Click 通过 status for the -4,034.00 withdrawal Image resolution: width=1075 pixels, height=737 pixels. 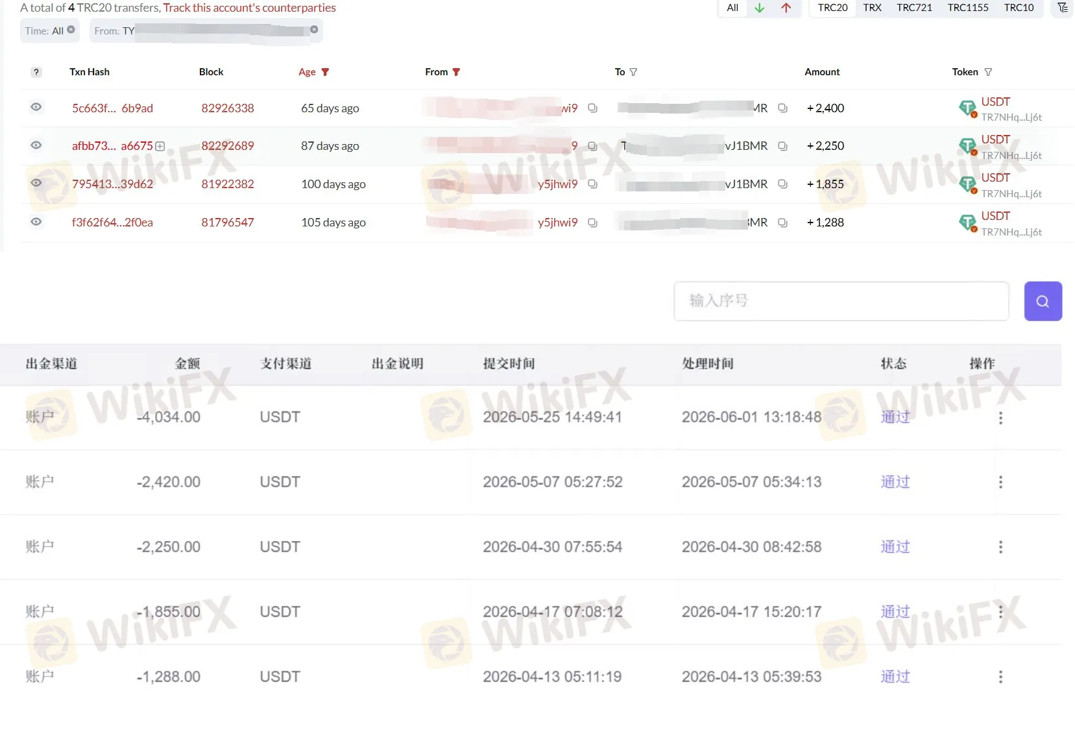895,417
